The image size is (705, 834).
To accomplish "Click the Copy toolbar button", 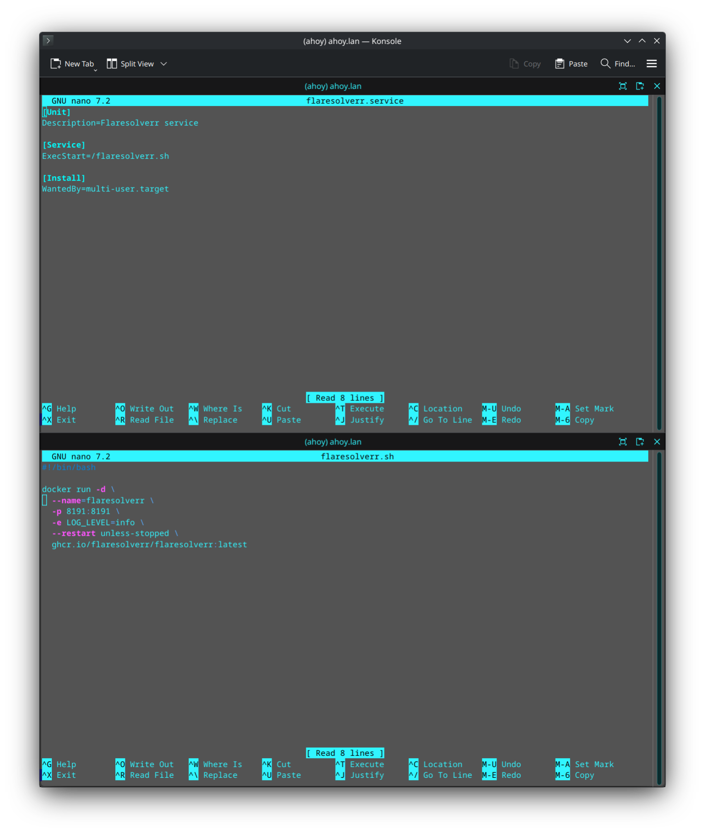I will tap(525, 64).
